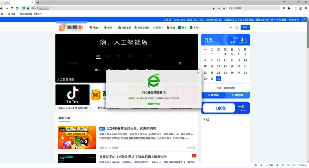Open the spring shopping article thumbnail
Image resolution: width=309 pixels, height=168 pixels.
tap(77, 137)
